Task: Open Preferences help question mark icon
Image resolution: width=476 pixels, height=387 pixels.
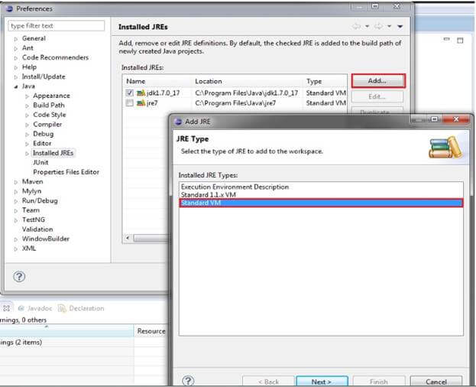Action: click(19, 276)
